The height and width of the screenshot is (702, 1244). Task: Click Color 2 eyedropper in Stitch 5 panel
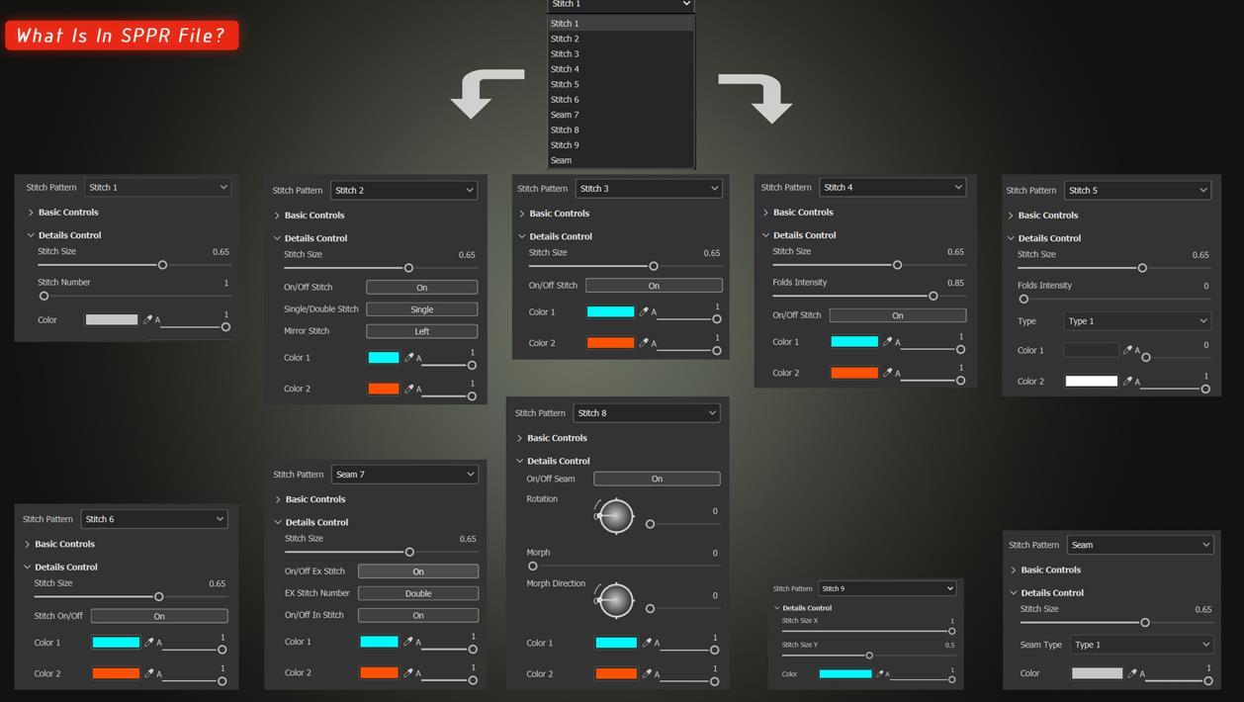(1127, 382)
